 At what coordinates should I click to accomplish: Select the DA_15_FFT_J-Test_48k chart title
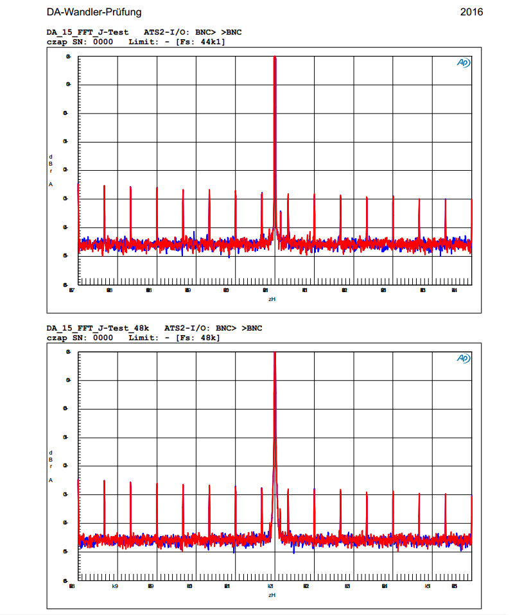coord(98,328)
